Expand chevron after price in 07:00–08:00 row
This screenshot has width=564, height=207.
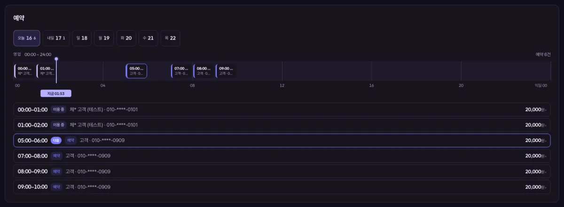546,156
